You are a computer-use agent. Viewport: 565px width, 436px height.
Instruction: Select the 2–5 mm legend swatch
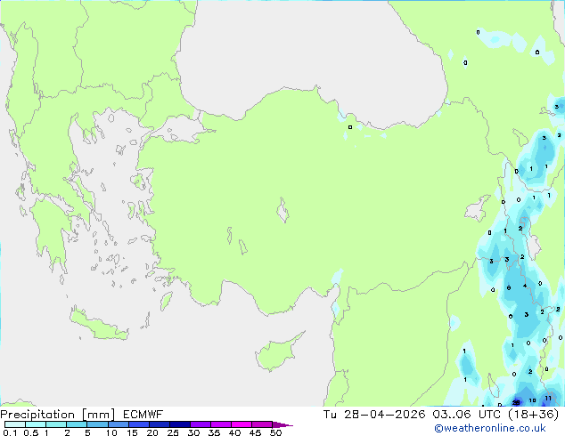(77, 424)
